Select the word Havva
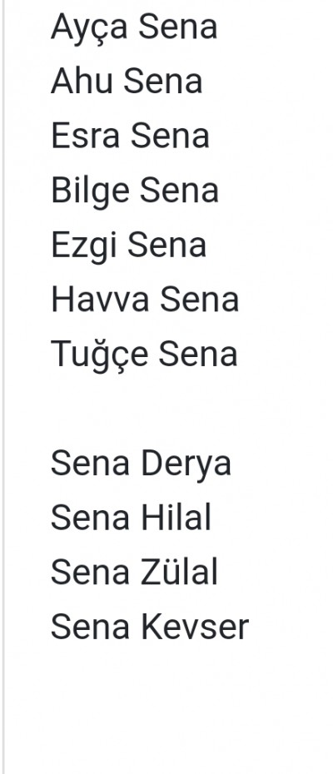The height and width of the screenshot is (774, 333). (100, 300)
